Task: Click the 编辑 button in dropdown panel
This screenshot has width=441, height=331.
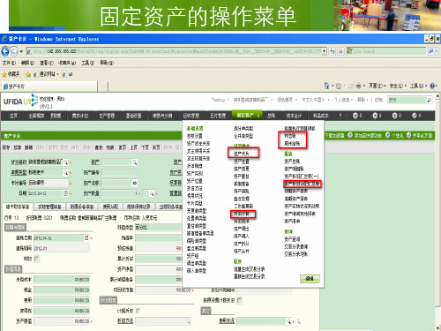Action: 310,279
